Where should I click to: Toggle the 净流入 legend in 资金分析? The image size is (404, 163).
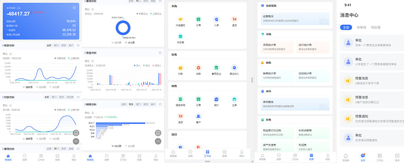click(157, 65)
